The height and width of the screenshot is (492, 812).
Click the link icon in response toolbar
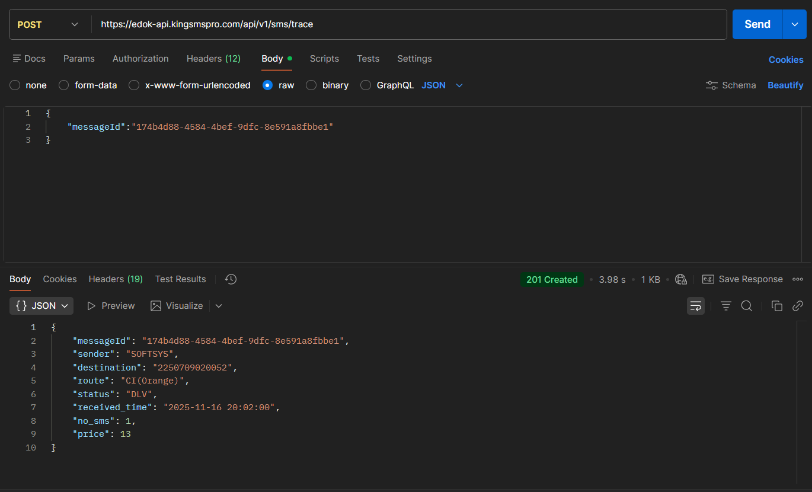pos(798,306)
